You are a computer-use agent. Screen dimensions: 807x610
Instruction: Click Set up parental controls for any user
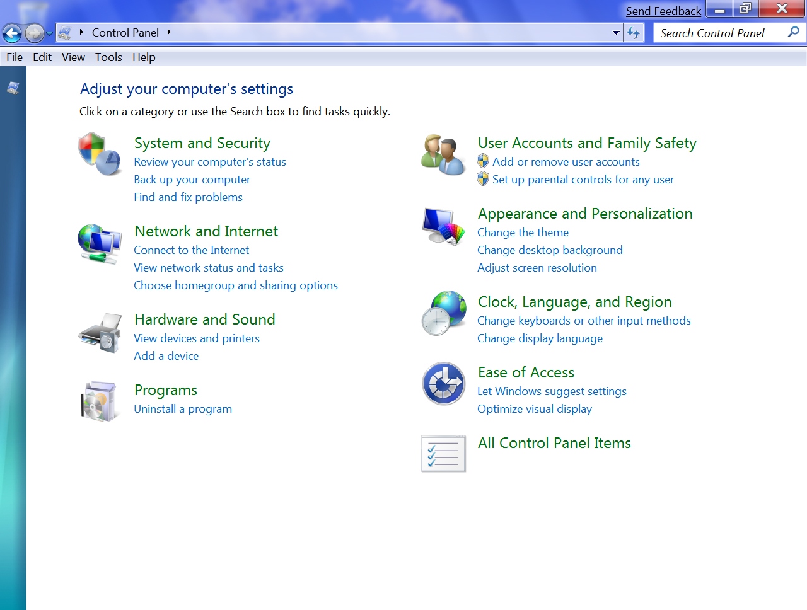[583, 180]
